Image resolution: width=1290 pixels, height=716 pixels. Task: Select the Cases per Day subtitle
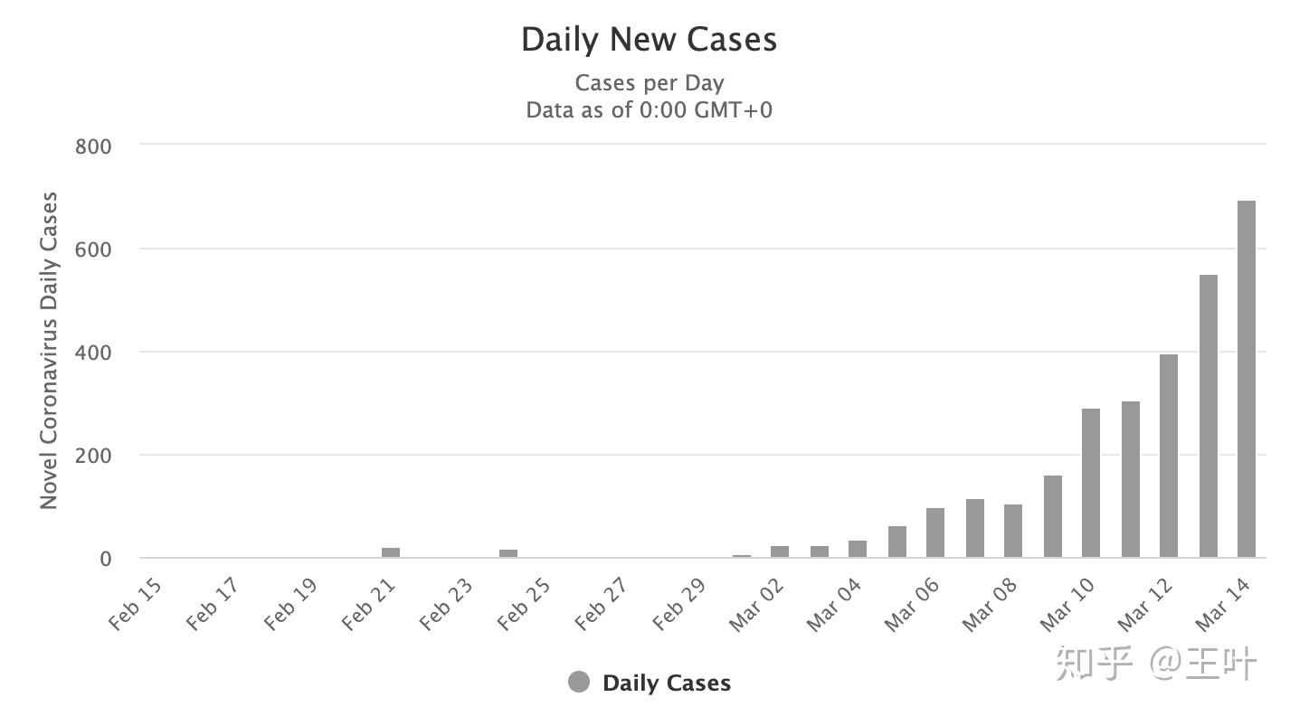[649, 83]
